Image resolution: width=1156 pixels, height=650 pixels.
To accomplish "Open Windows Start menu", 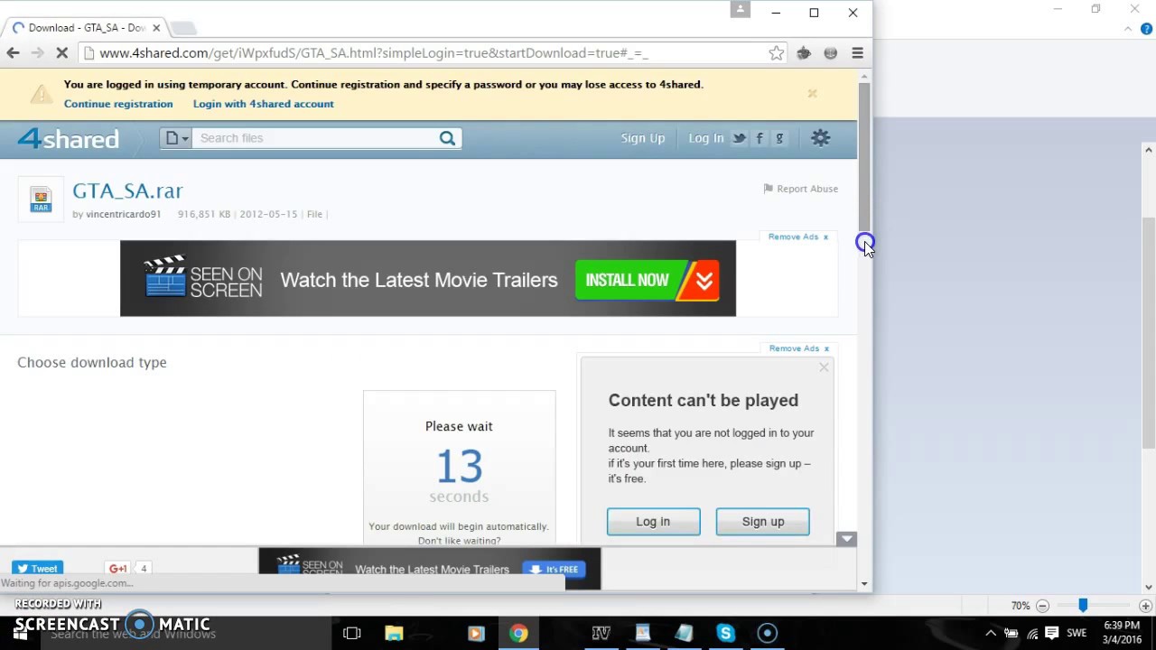I will click(20, 634).
